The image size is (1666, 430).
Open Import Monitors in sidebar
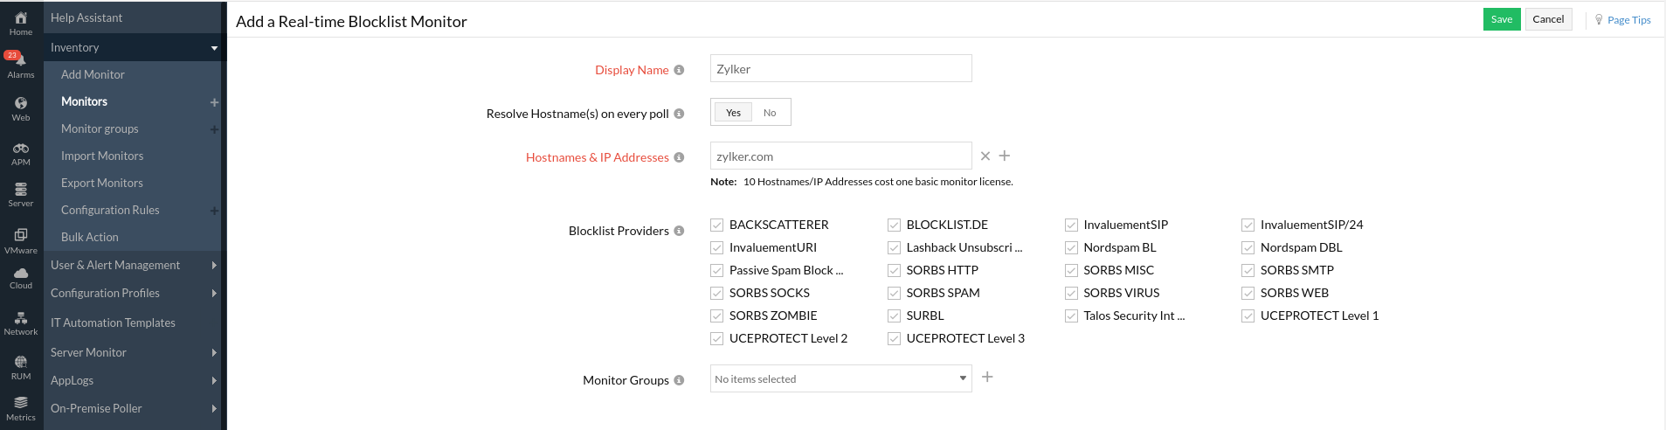(102, 156)
